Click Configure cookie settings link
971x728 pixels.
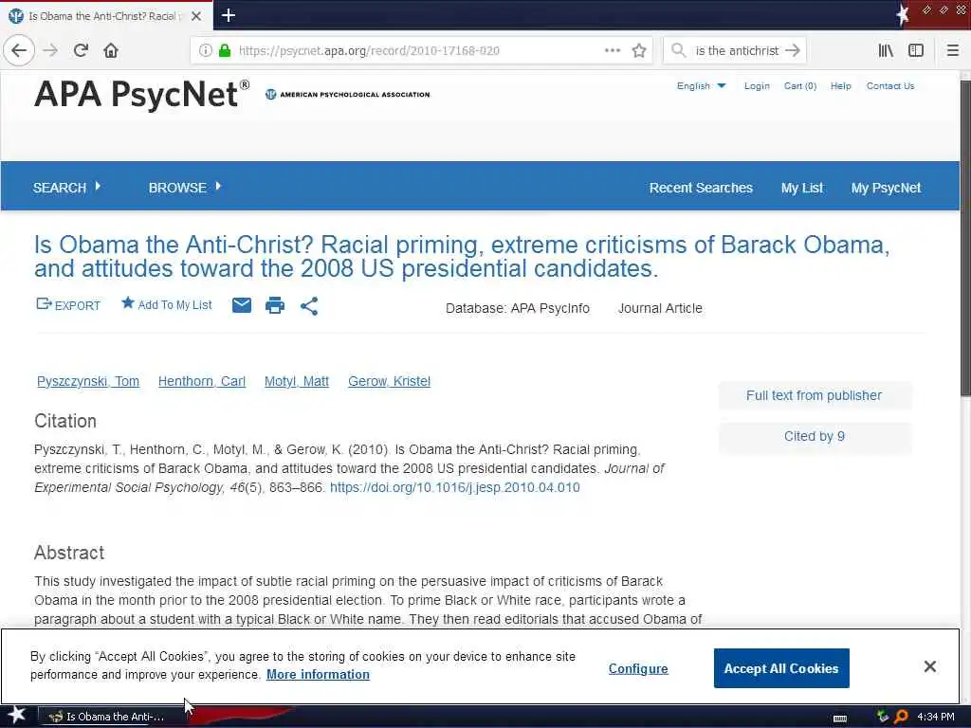(638, 668)
